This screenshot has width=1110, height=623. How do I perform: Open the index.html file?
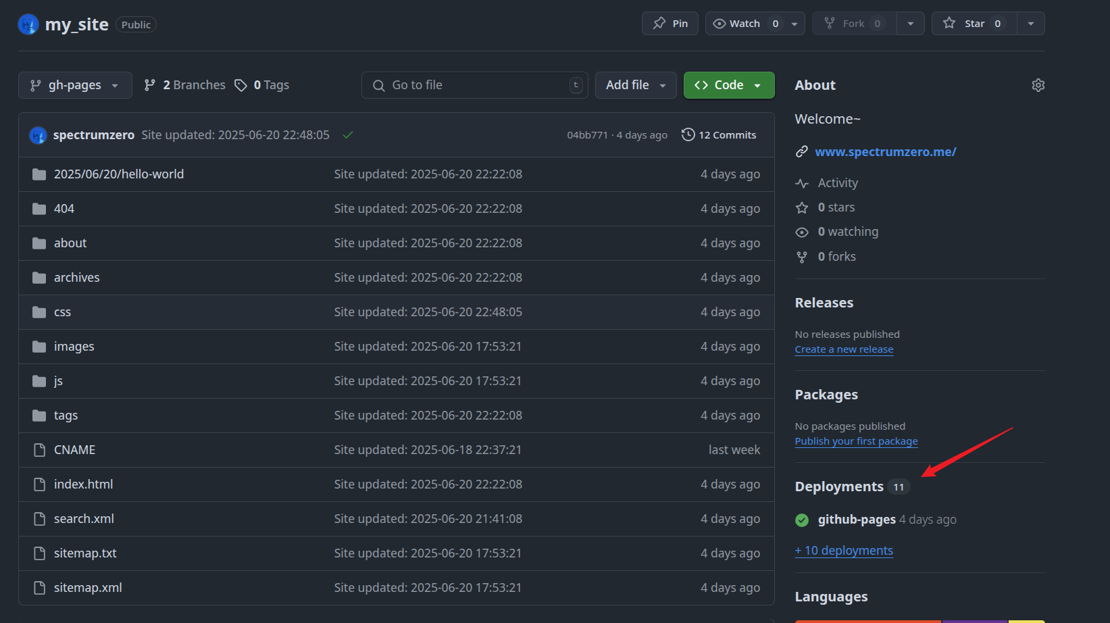coord(83,484)
